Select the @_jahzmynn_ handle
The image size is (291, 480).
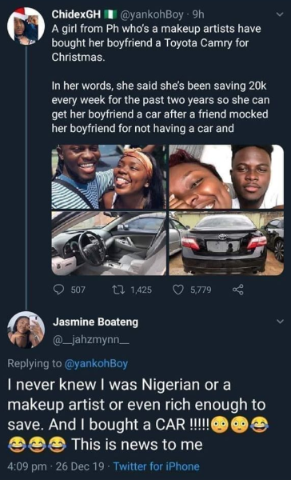click(x=91, y=341)
